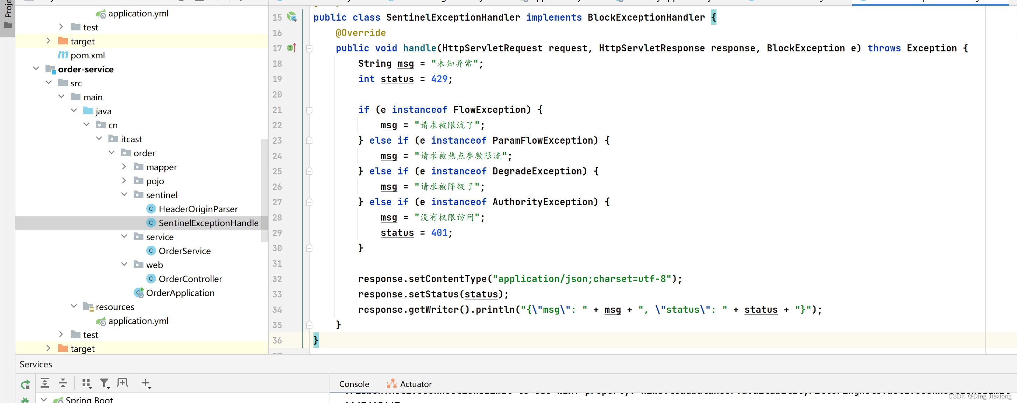Expand the pojo package
This screenshot has width=1017, height=403.
point(124,180)
